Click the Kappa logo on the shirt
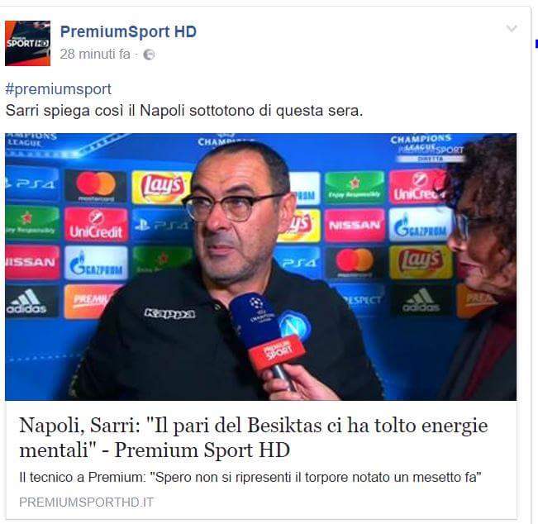 click(x=170, y=313)
